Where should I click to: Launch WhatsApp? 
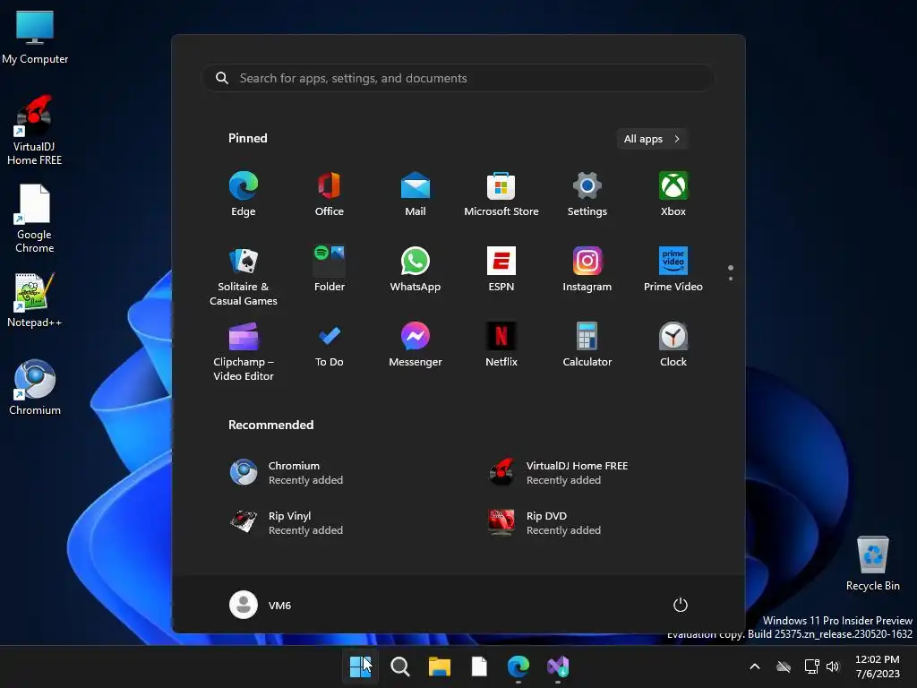(x=416, y=269)
